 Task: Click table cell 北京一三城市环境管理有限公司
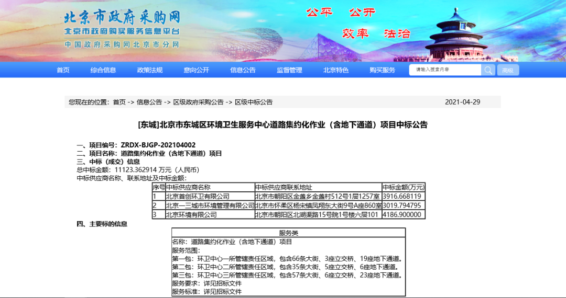tap(210, 205)
